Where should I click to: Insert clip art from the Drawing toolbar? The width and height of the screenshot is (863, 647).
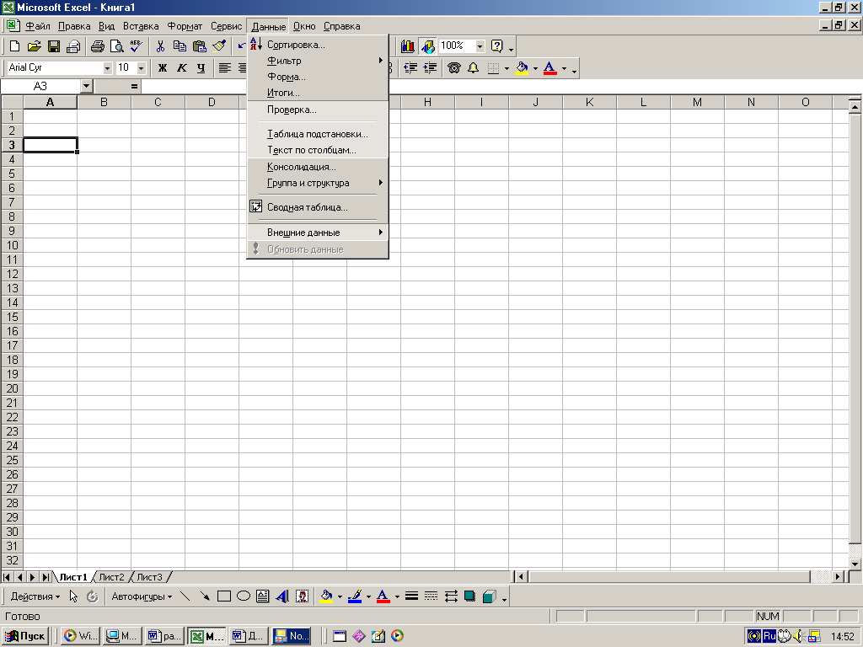pos(302,596)
